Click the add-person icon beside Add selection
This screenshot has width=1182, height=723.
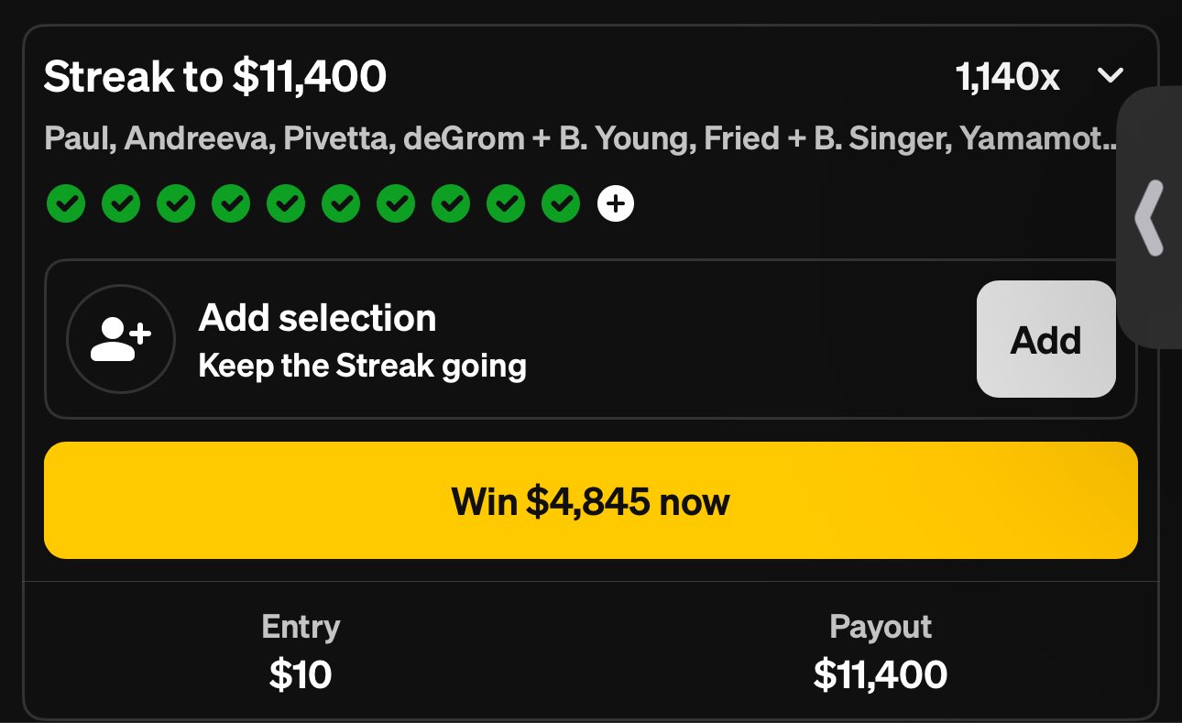tap(121, 339)
